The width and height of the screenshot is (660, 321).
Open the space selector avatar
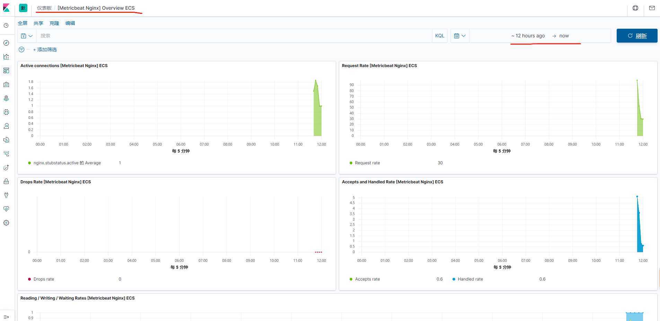coord(23,8)
